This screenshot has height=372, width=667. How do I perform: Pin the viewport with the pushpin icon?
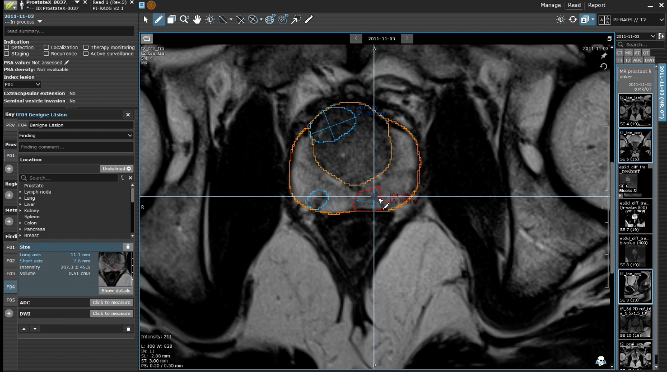(x=603, y=56)
